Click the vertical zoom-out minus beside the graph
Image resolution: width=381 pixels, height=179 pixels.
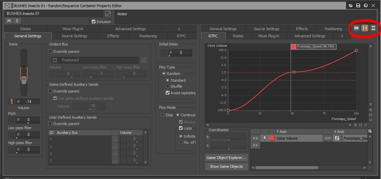[370, 120]
